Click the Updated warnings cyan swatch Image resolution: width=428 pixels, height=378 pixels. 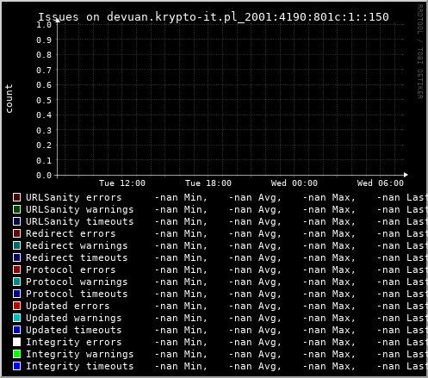[x=17, y=318]
